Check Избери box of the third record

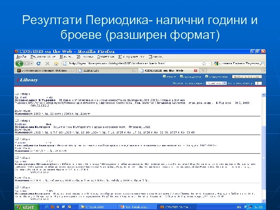tap(17, 139)
